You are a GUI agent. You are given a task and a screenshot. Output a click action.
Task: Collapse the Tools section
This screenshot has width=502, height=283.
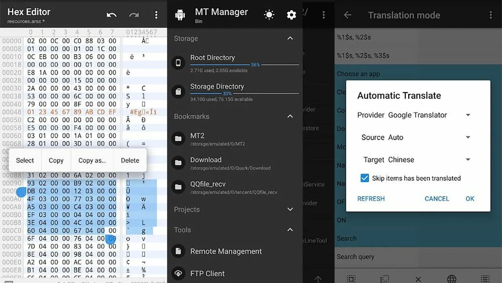(290, 230)
